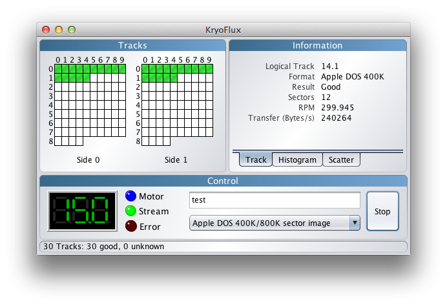Open the Scatter tab

point(341,159)
